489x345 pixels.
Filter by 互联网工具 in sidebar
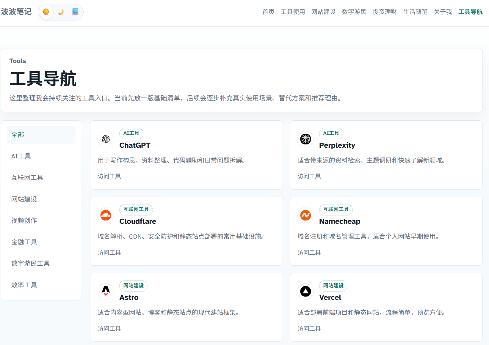point(41,178)
